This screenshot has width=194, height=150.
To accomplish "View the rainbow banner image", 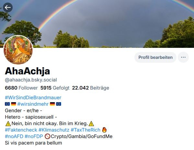I will point(97,24).
